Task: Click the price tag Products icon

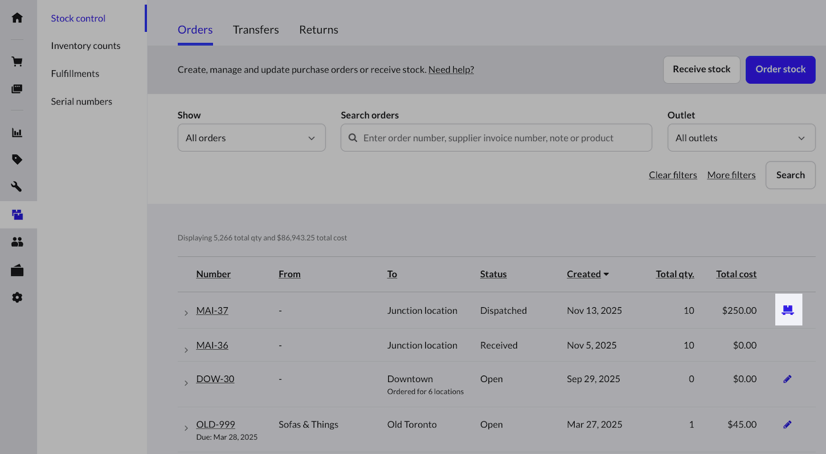Action: [17, 159]
